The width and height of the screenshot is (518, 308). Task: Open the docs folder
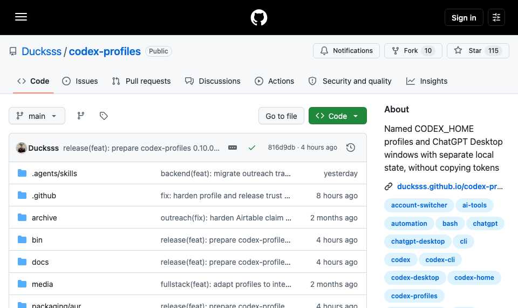(40, 262)
